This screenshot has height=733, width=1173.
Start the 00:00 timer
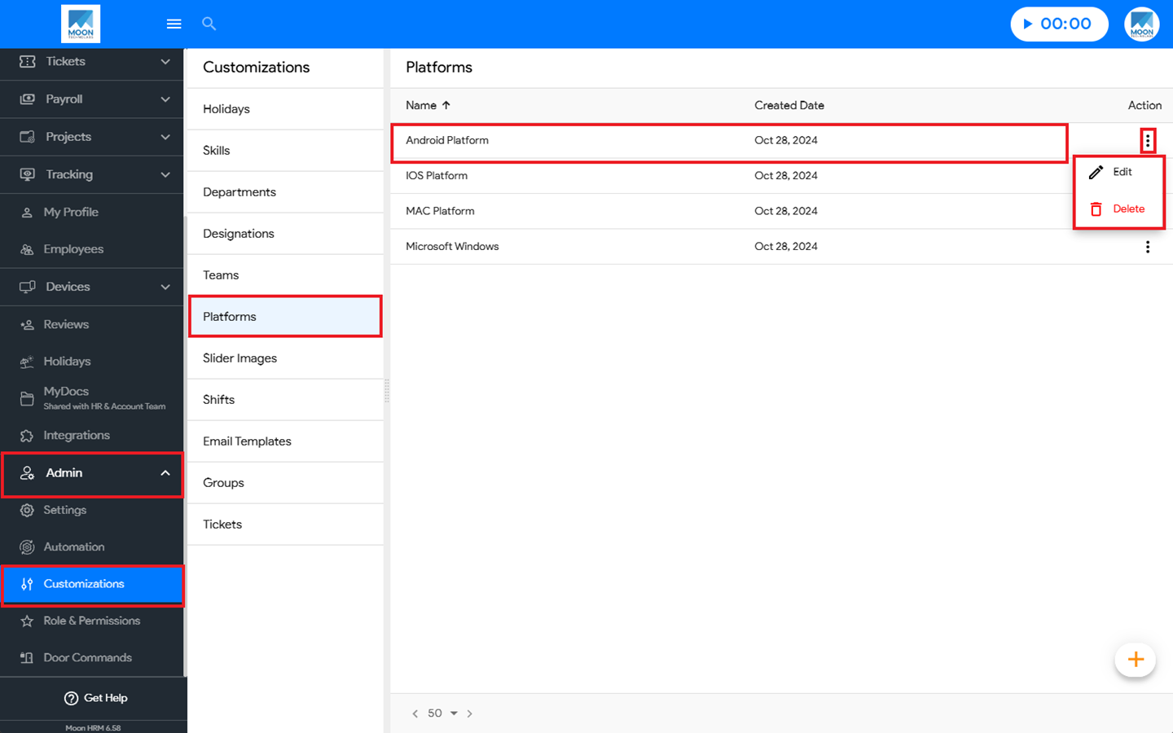1059,24
